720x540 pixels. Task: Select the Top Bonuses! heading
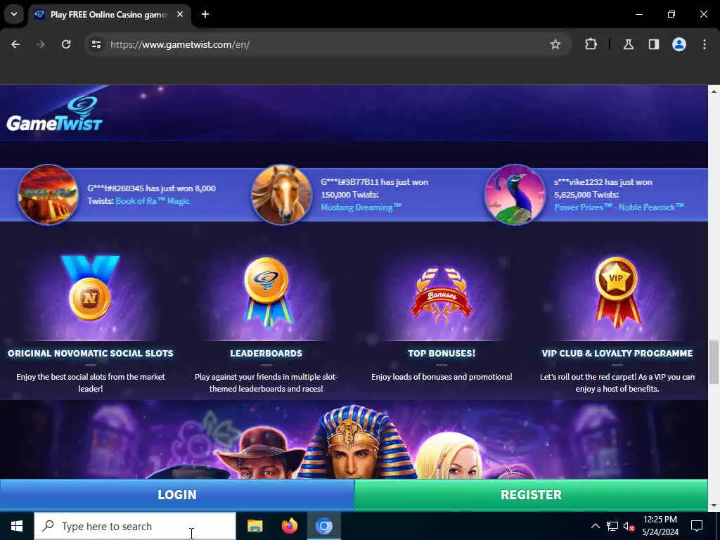(442, 353)
